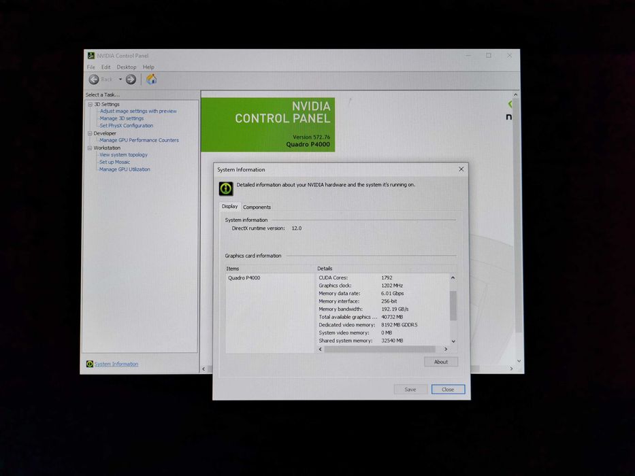Switch to the Components tab
This screenshot has height=476, width=635.
click(257, 207)
